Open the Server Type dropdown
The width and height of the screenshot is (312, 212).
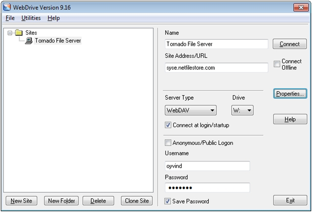[190, 110]
